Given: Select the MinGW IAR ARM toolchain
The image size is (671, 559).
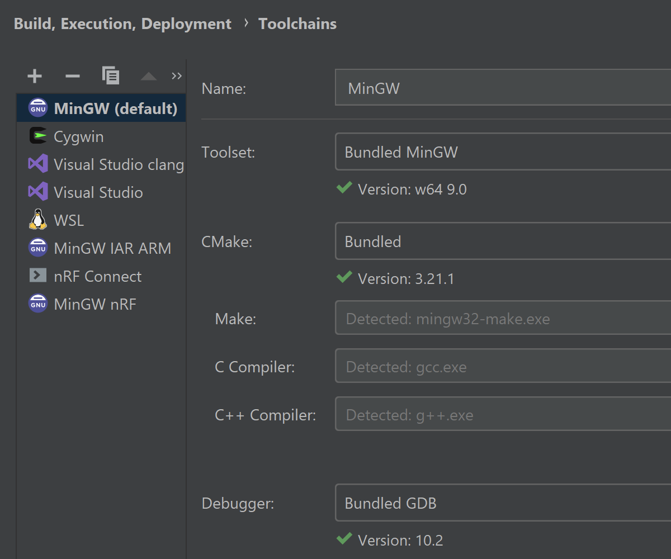Looking at the screenshot, I should click(x=101, y=248).
